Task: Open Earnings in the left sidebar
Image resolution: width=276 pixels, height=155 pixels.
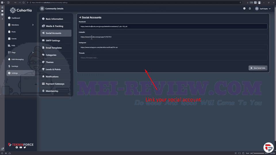Action: pyautogui.click(x=15, y=66)
